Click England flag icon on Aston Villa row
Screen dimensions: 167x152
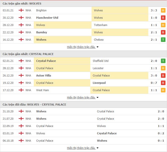pyautogui.click(x=21, y=75)
